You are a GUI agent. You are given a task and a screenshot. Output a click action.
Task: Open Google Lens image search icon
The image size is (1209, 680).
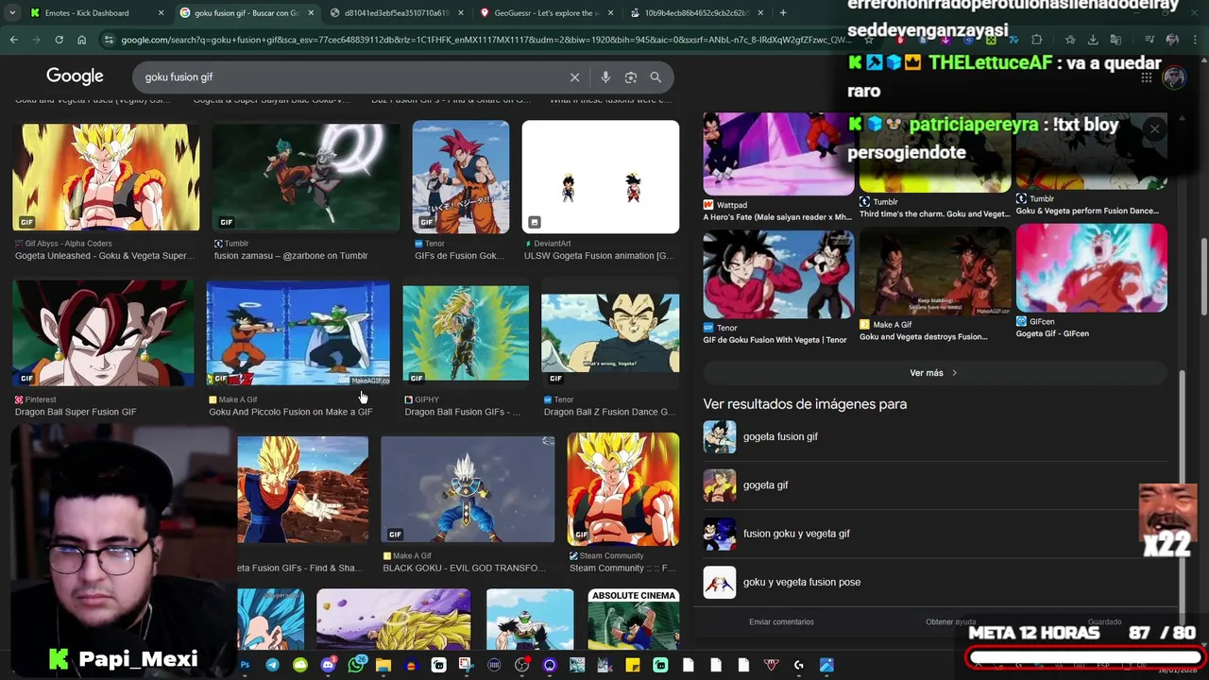631,77
